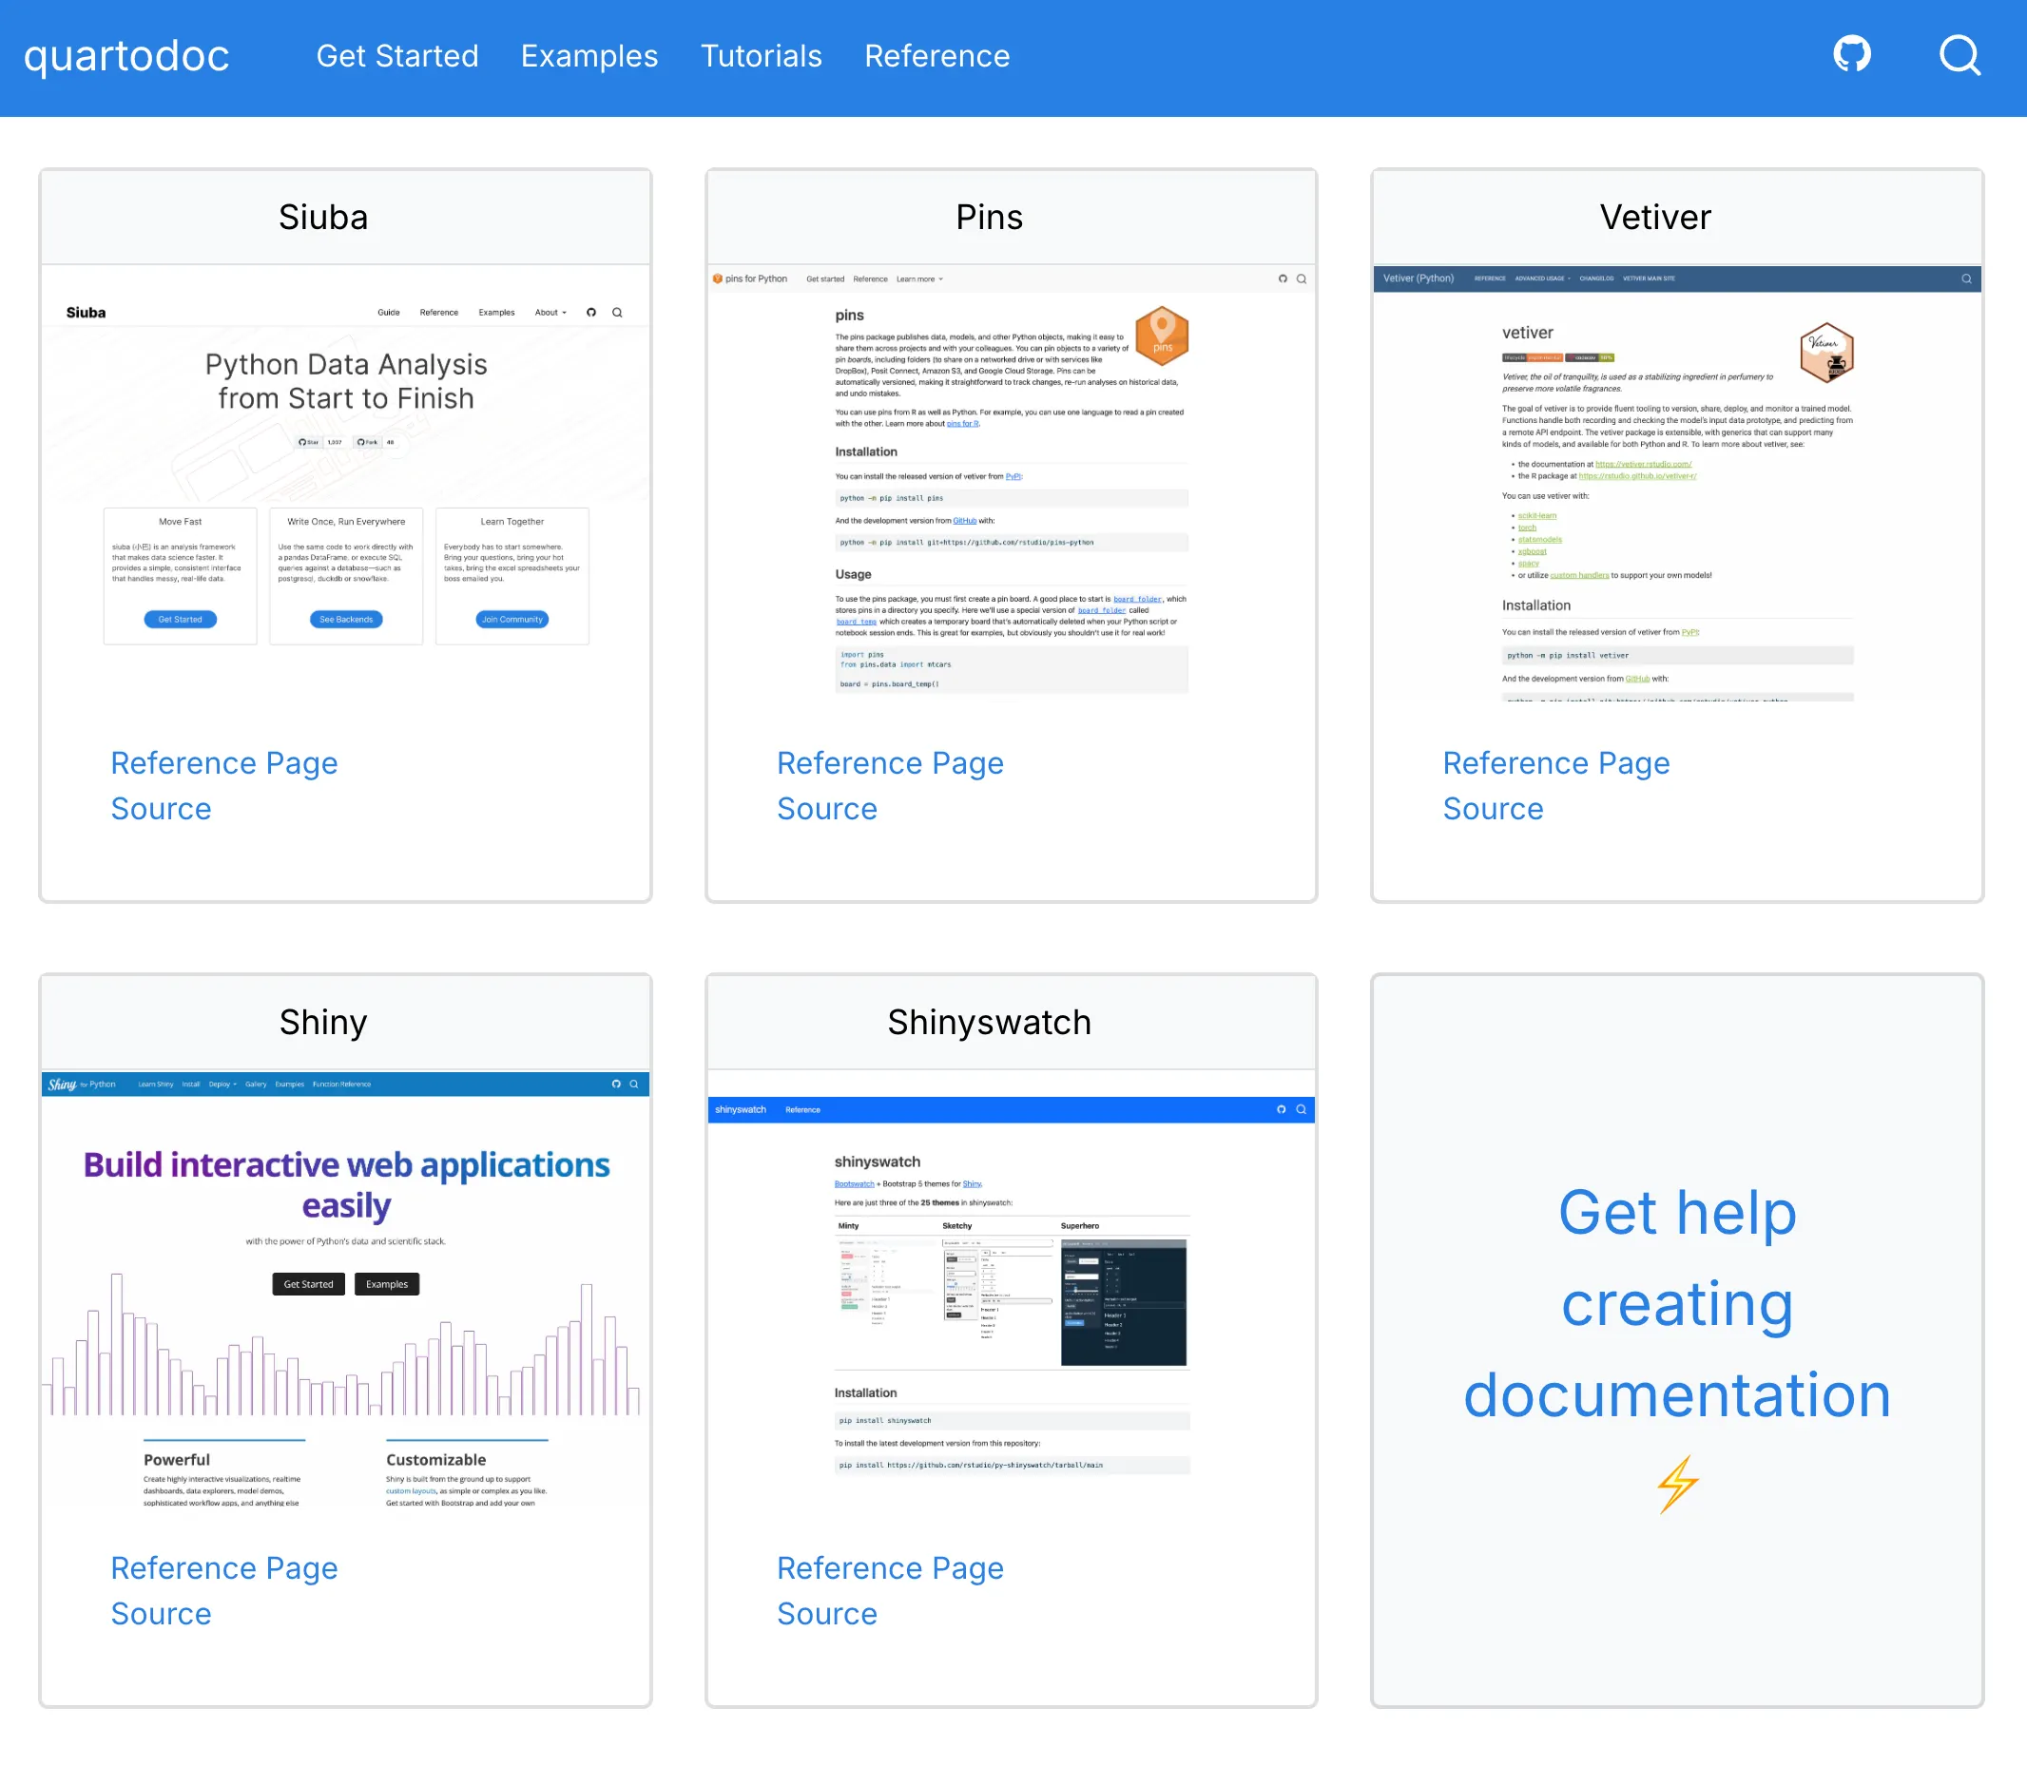Open the Reference nav item
Image resolution: width=2027 pixels, height=1766 pixels.
coord(936,56)
